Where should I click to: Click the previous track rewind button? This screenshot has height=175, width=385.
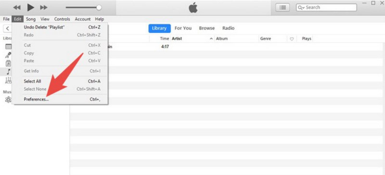(17, 8)
